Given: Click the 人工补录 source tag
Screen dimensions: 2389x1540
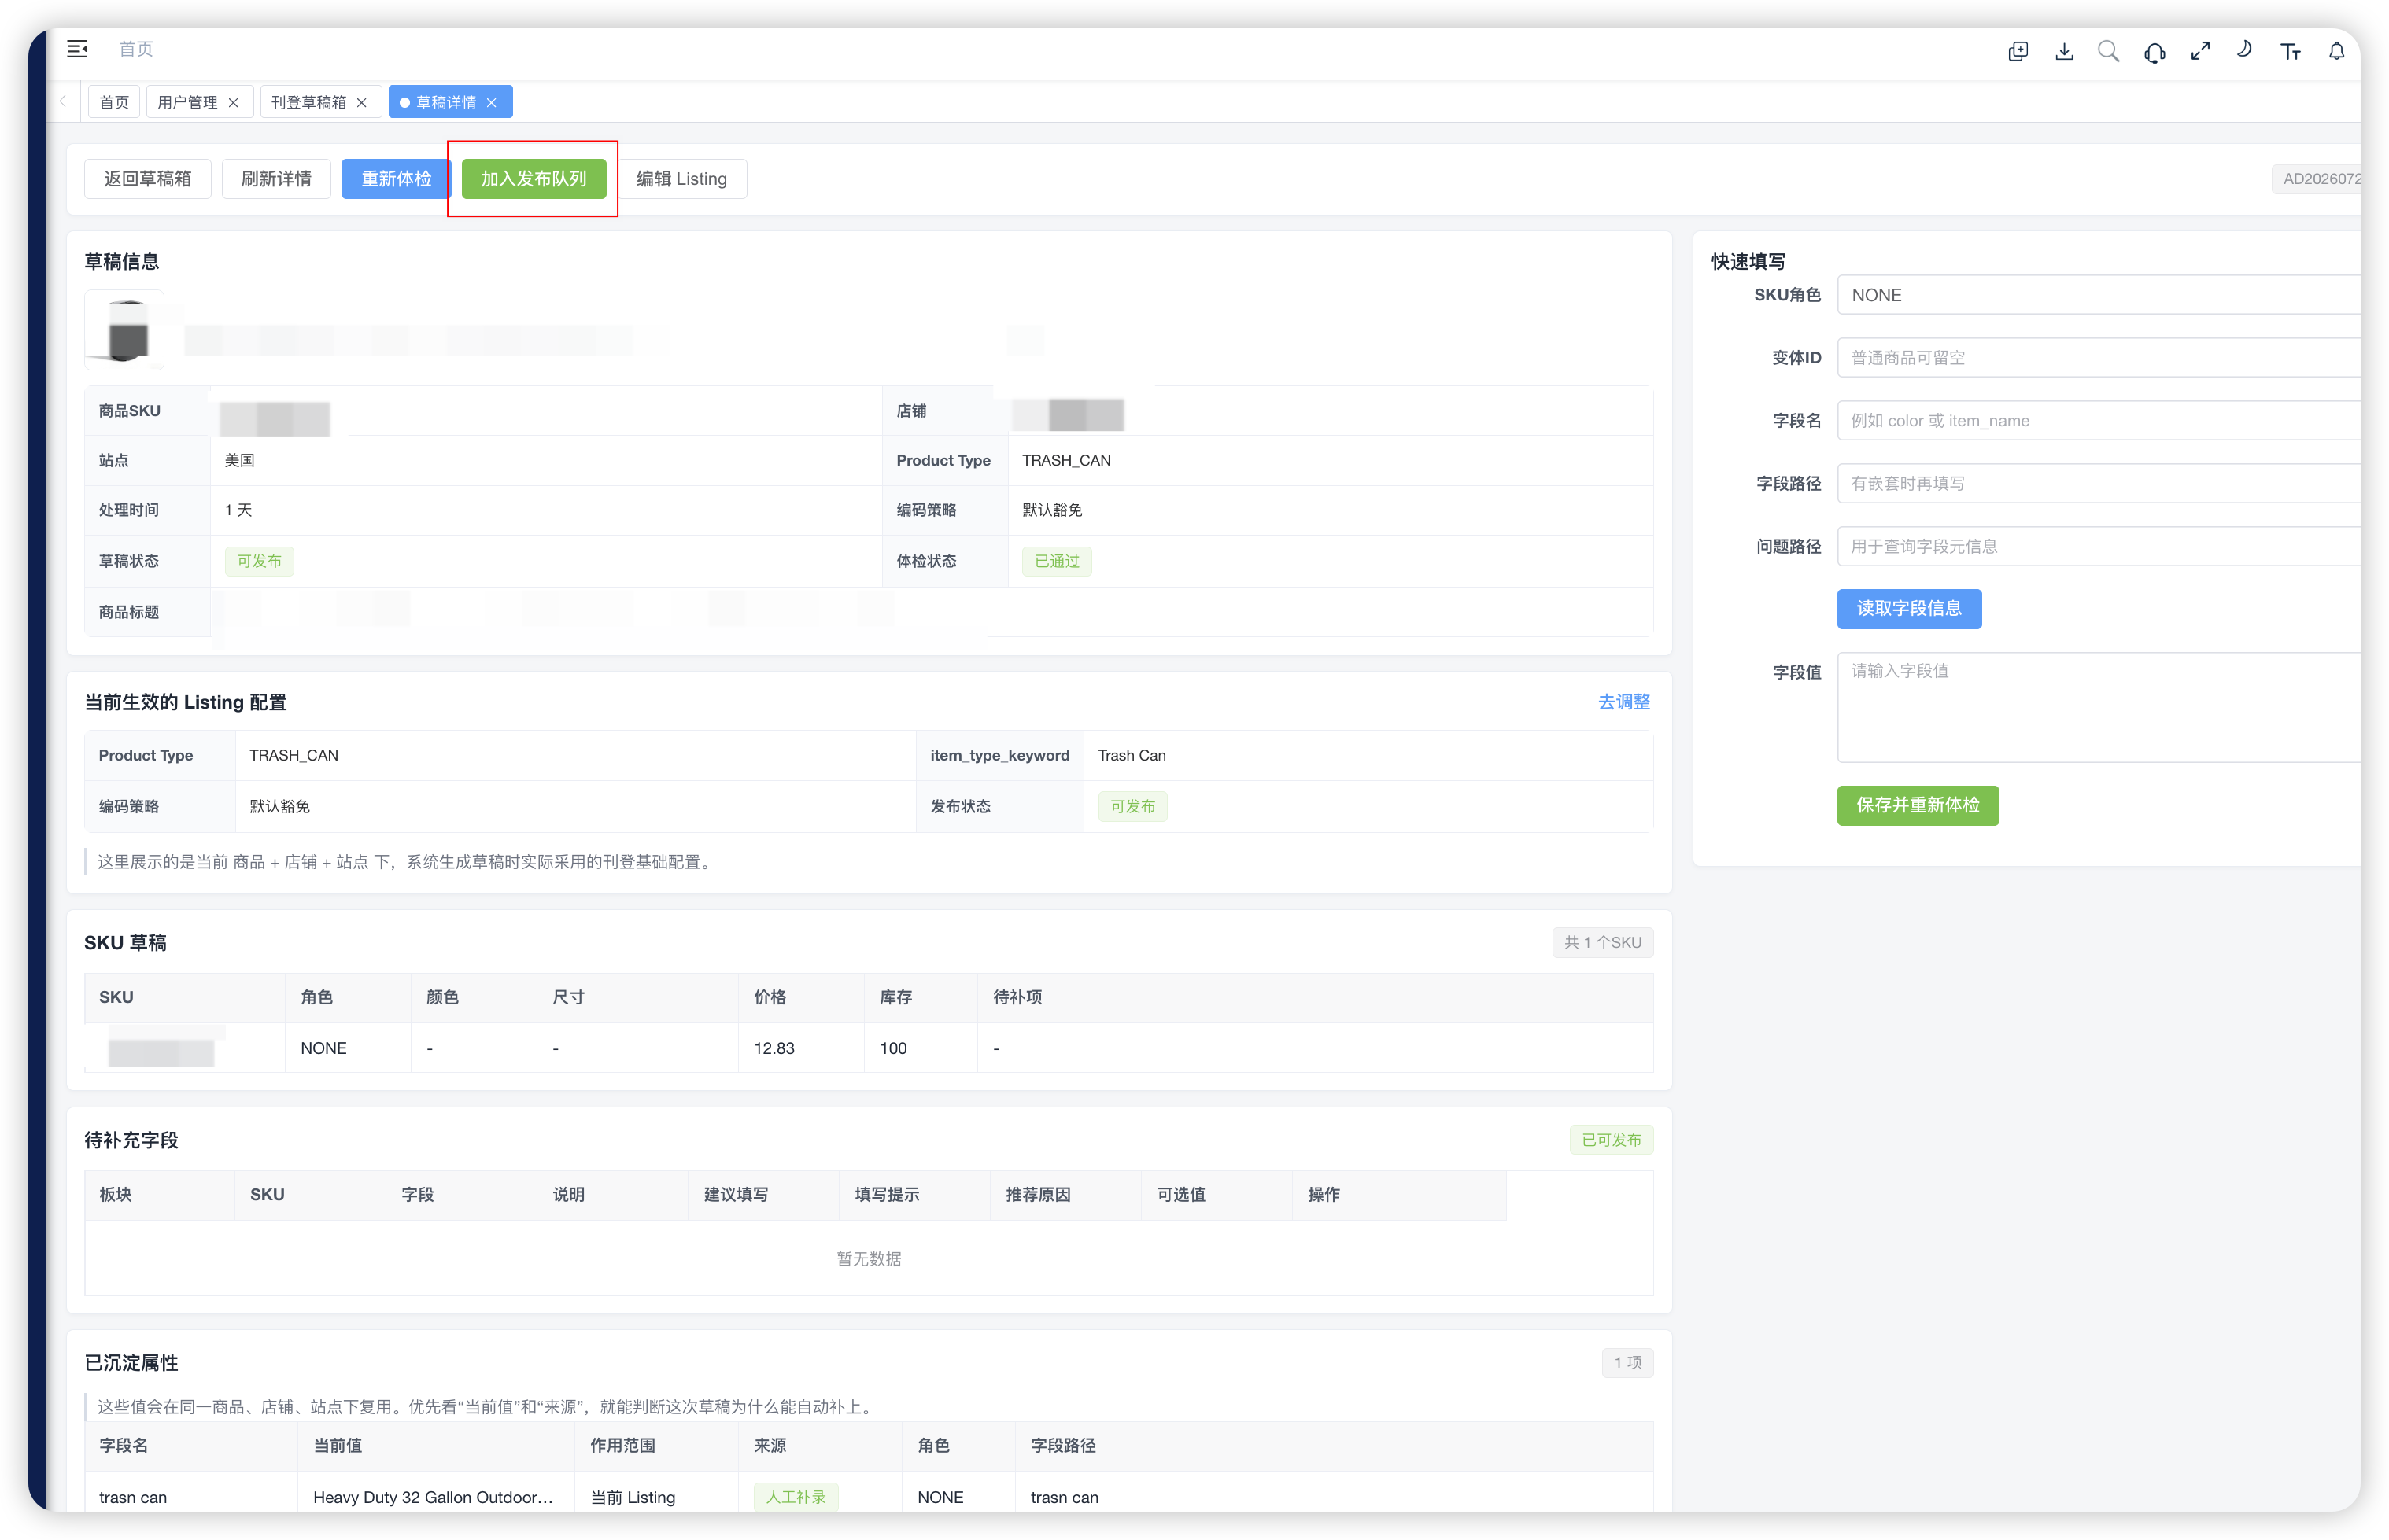Looking at the screenshot, I should coord(796,1497).
